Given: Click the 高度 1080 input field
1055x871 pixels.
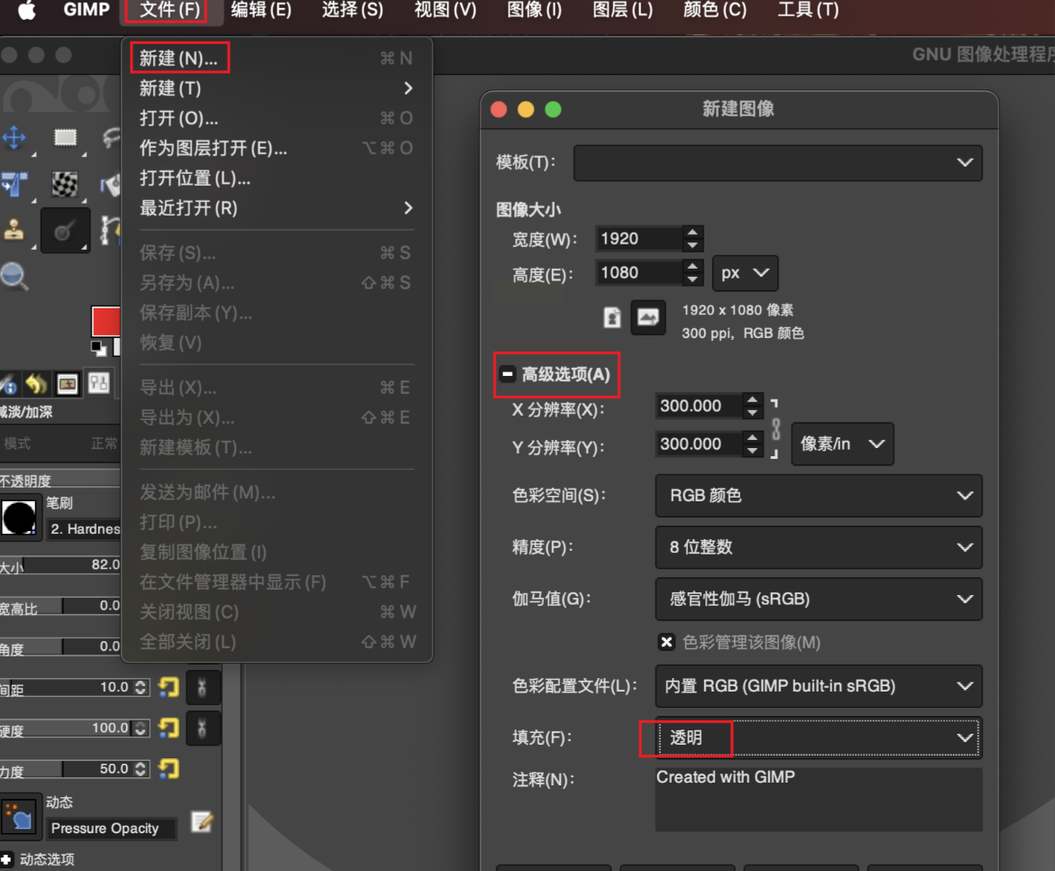Looking at the screenshot, I should (x=639, y=272).
